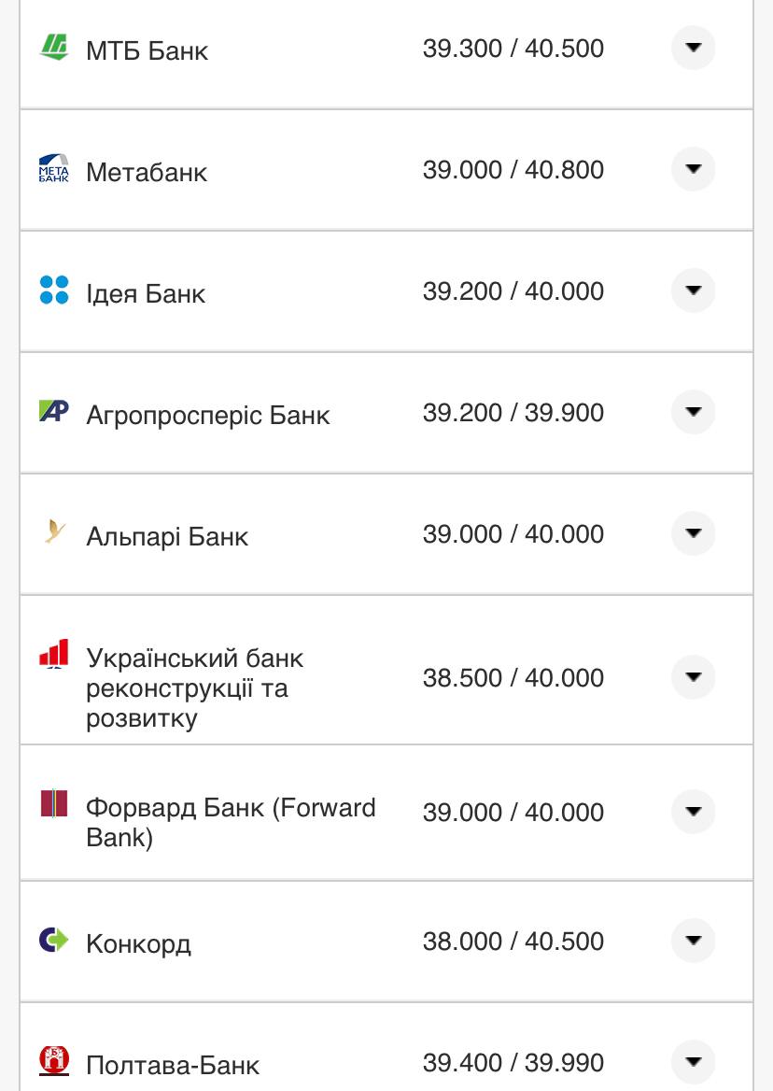The height and width of the screenshot is (1091, 773).
Task: Click the Полтава-Банк logo icon
Action: 54,1060
